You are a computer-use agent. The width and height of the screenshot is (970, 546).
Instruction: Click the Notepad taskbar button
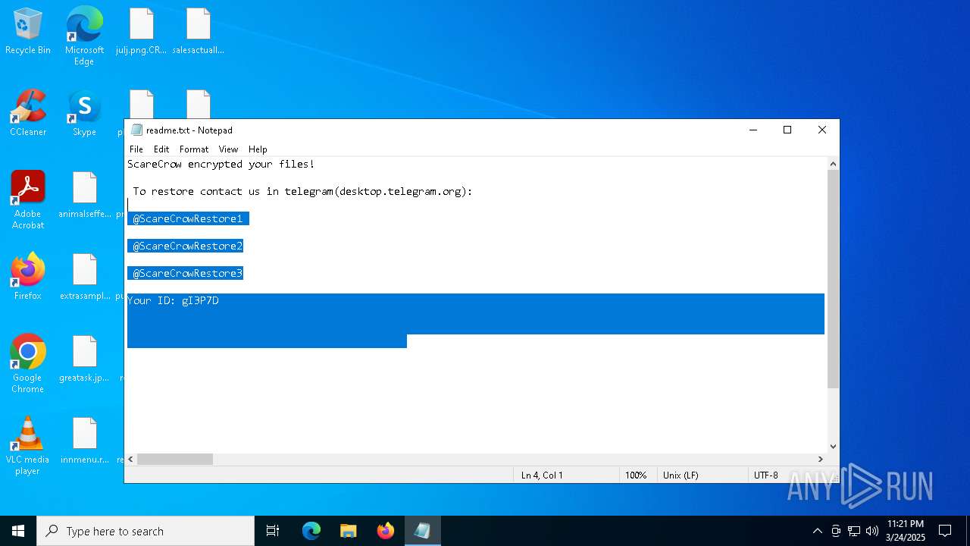click(x=422, y=531)
